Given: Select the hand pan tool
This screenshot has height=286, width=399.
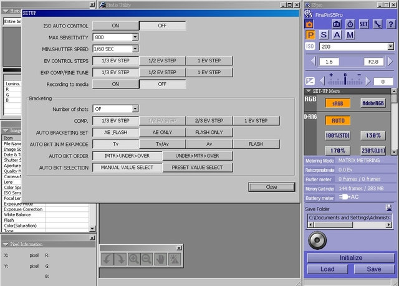Looking at the screenshot, I should (161, 259).
